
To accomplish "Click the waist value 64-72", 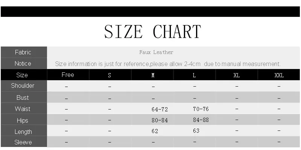I will [x=160, y=109].
